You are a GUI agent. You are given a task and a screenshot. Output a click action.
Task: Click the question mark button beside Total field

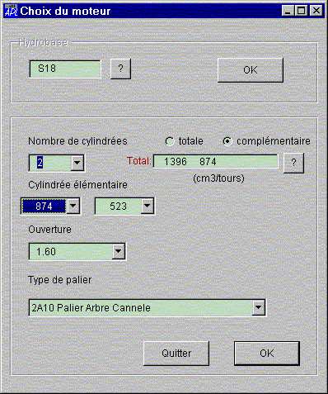tap(293, 163)
